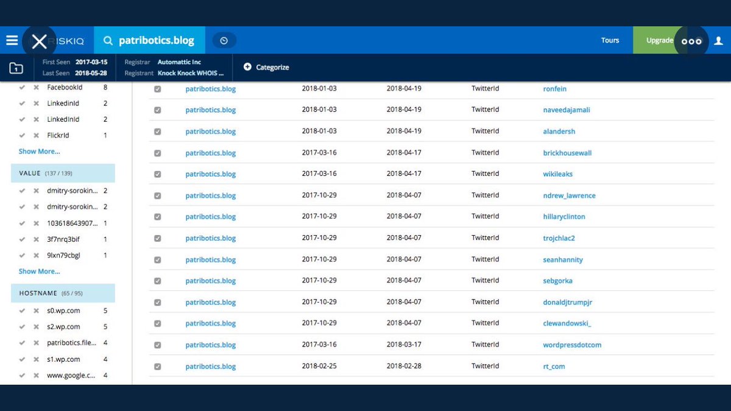Select the first dmitry-sorokin value filter

point(72,191)
